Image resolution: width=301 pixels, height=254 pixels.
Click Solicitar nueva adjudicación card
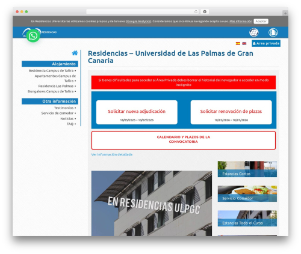coord(137,112)
